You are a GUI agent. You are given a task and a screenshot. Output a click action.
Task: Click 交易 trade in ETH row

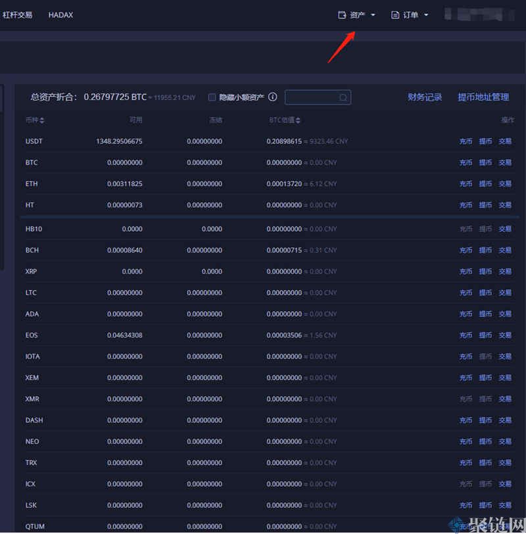click(505, 184)
